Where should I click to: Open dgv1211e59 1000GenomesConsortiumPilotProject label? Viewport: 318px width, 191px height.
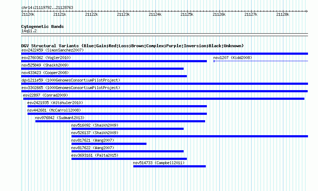click(71, 80)
